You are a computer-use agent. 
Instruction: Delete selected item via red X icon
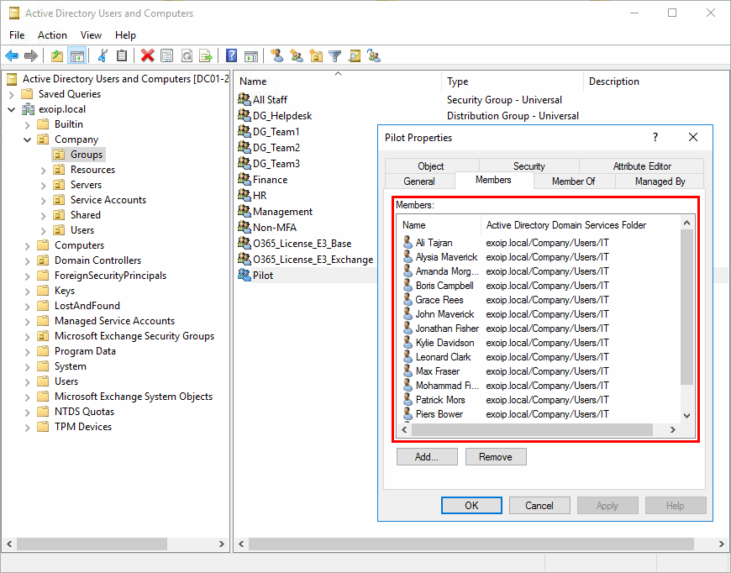pos(146,55)
